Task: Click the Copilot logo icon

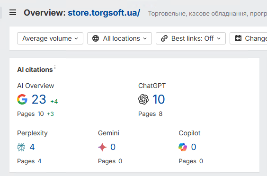Action: click(183, 147)
